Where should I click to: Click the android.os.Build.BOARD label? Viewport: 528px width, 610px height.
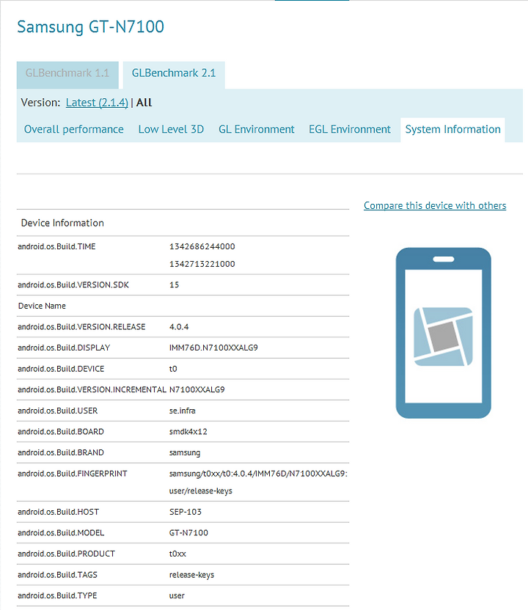[x=61, y=432]
